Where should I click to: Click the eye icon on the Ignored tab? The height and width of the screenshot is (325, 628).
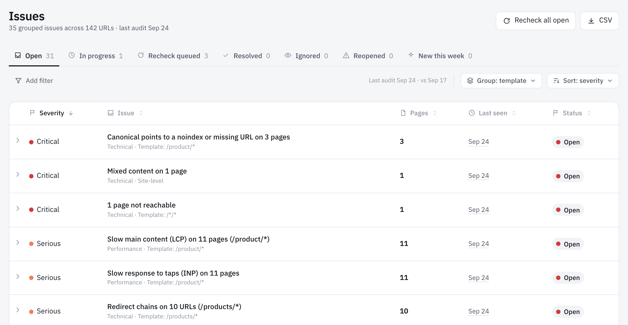pyautogui.click(x=288, y=55)
